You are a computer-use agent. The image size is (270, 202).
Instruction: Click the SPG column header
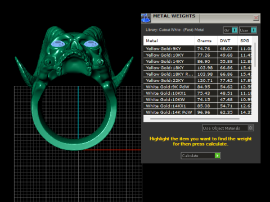[x=245, y=40]
